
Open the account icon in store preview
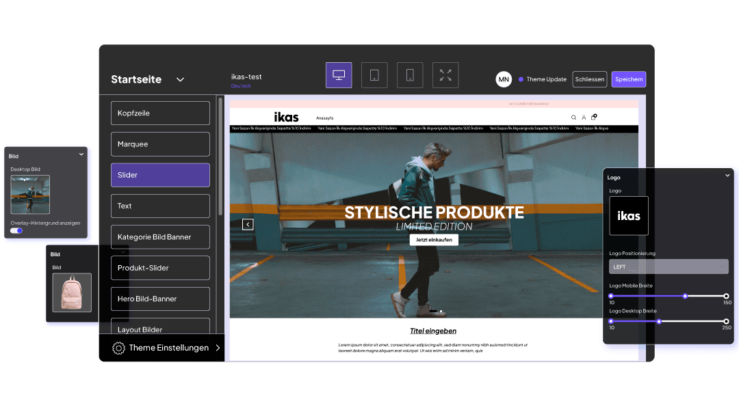[584, 118]
